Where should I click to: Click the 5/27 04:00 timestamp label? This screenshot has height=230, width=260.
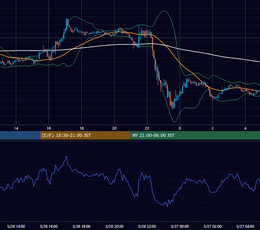click(x=245, y=226)
